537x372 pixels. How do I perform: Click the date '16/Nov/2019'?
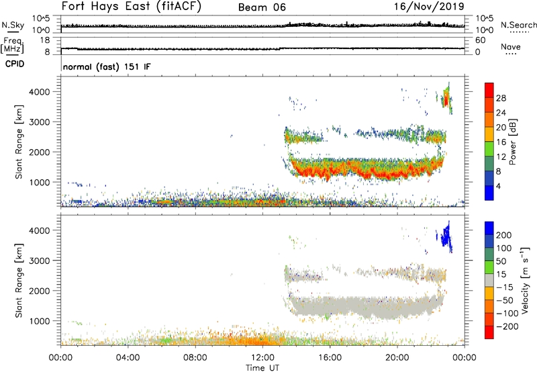[x=429, y=6]
